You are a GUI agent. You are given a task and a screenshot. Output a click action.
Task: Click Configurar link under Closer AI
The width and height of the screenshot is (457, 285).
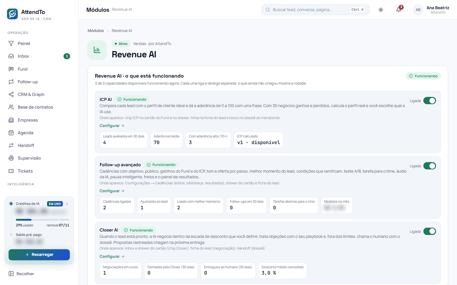[x=112, y=256]
